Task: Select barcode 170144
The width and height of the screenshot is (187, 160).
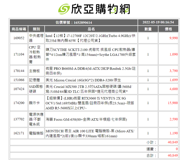Action: click(x=19, y=71)
